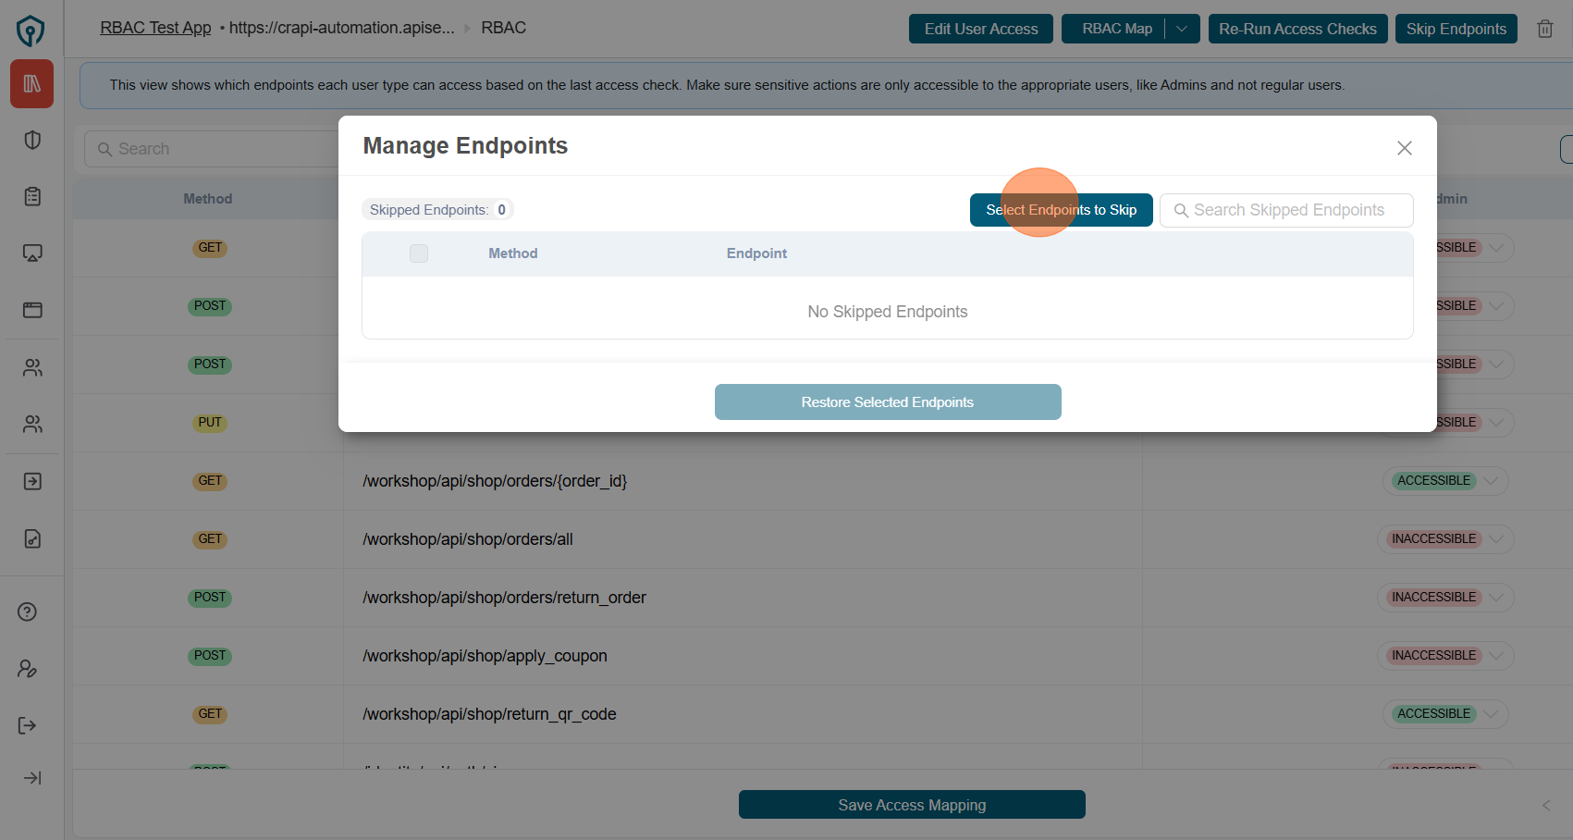Image resolution: width=1573 pixels, height=840 pixels.
Task: Click the user edit pencil icon
Action: [28, 669]
